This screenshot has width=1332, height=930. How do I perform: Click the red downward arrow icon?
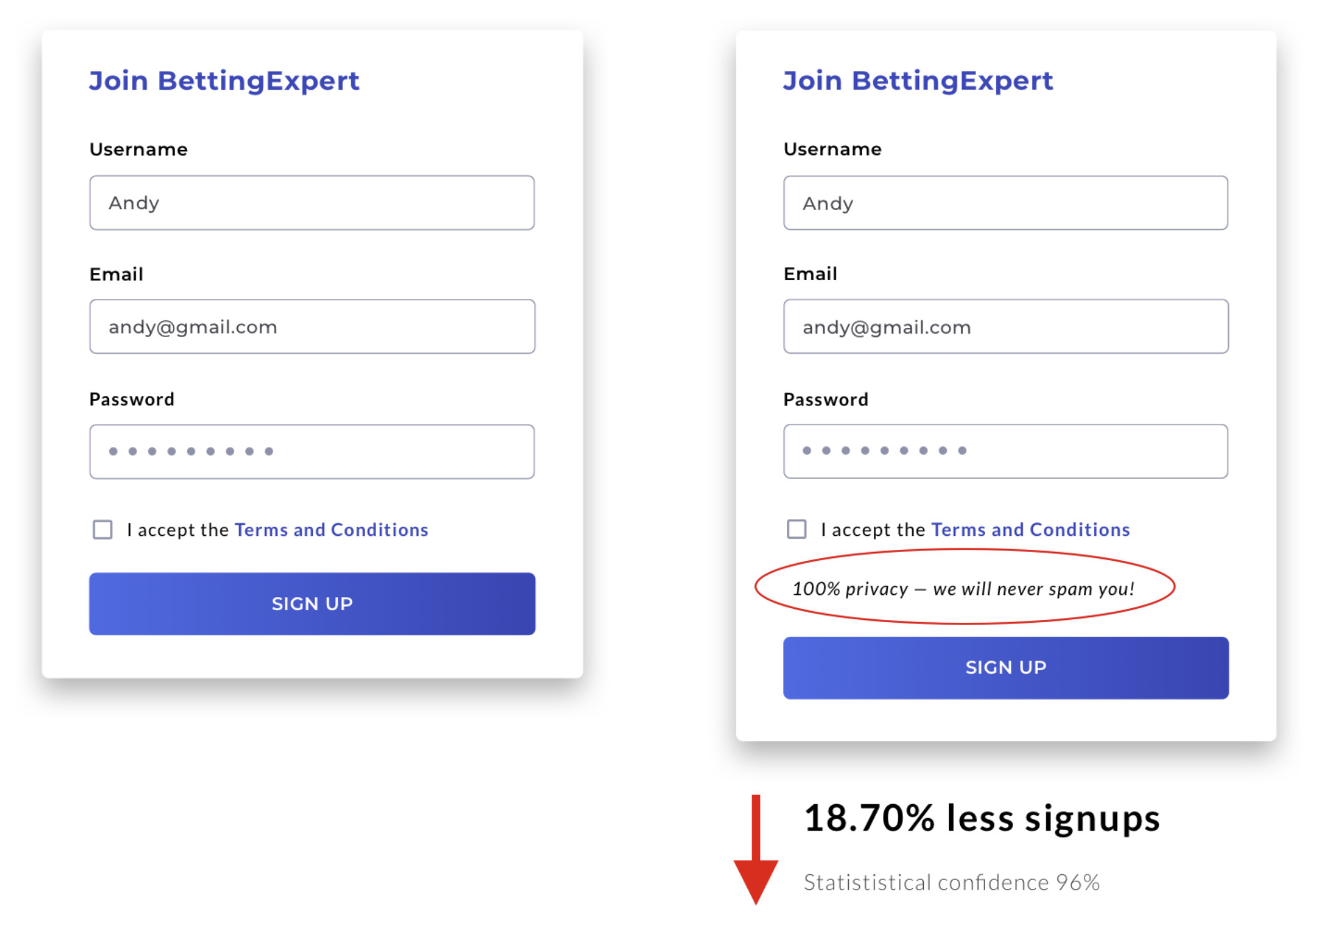coord(756,851)
